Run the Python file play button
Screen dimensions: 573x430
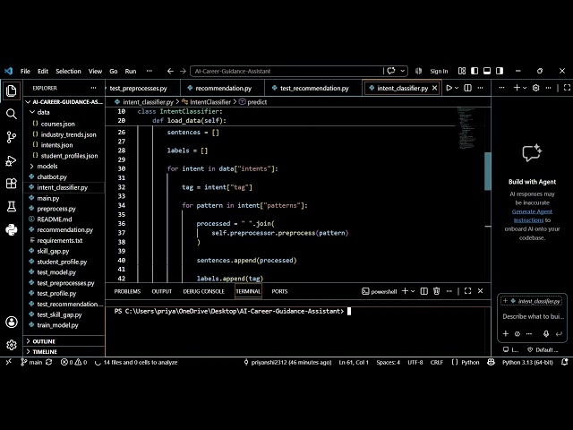pyautogui.click(x=449, y=88)
